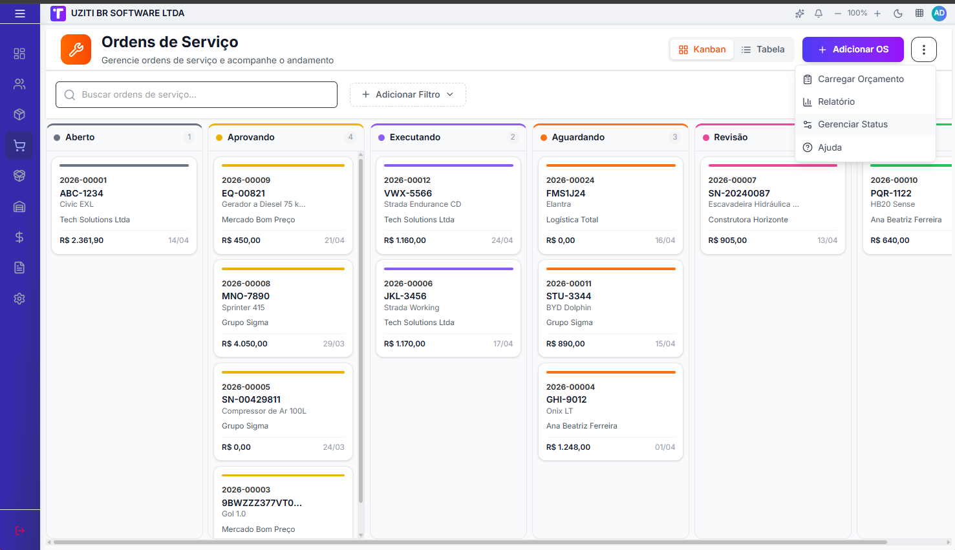This screenshot has height=550, width=955.
Task: Open the settings gear in the sidebar
Action: click(19, 299)
